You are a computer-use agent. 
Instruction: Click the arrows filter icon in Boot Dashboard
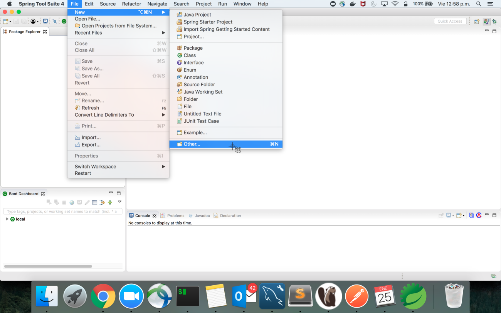point(102,203)
